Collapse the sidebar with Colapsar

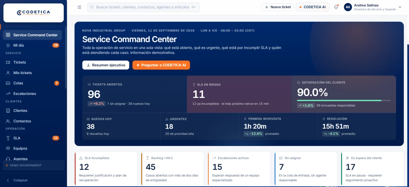(17, 180)
